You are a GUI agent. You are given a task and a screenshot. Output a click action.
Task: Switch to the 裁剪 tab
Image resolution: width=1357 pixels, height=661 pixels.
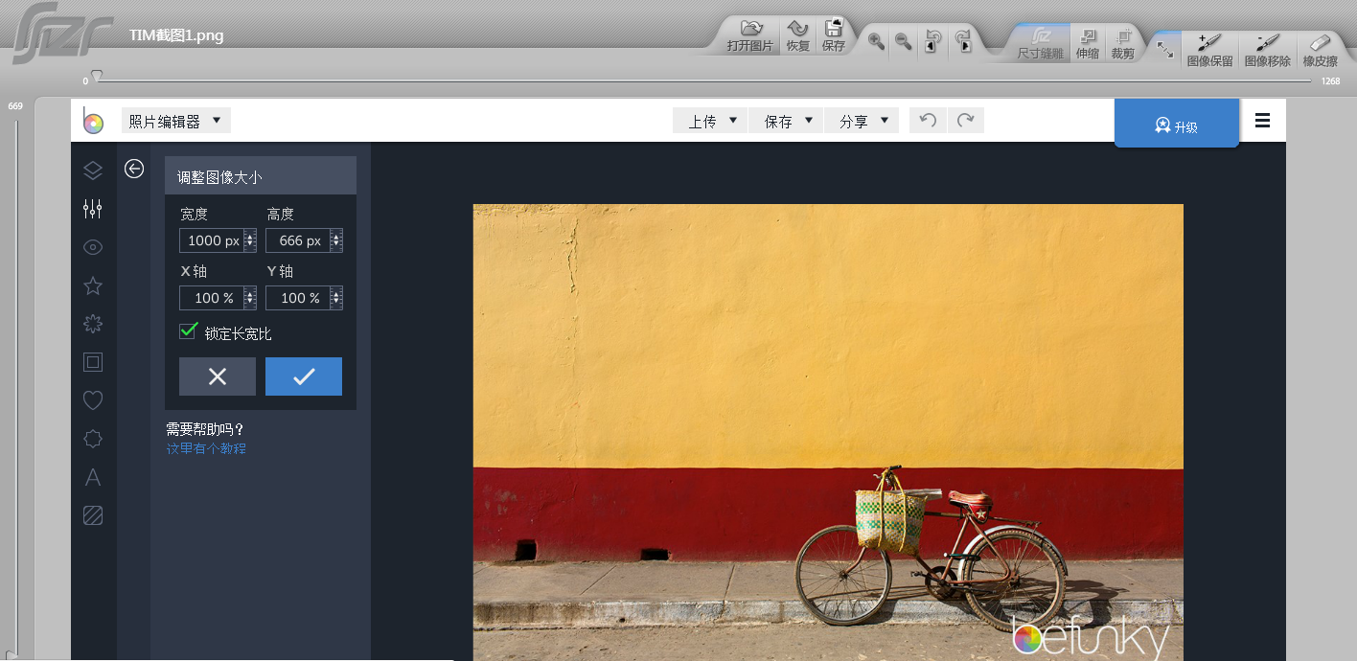[1122, 44]
